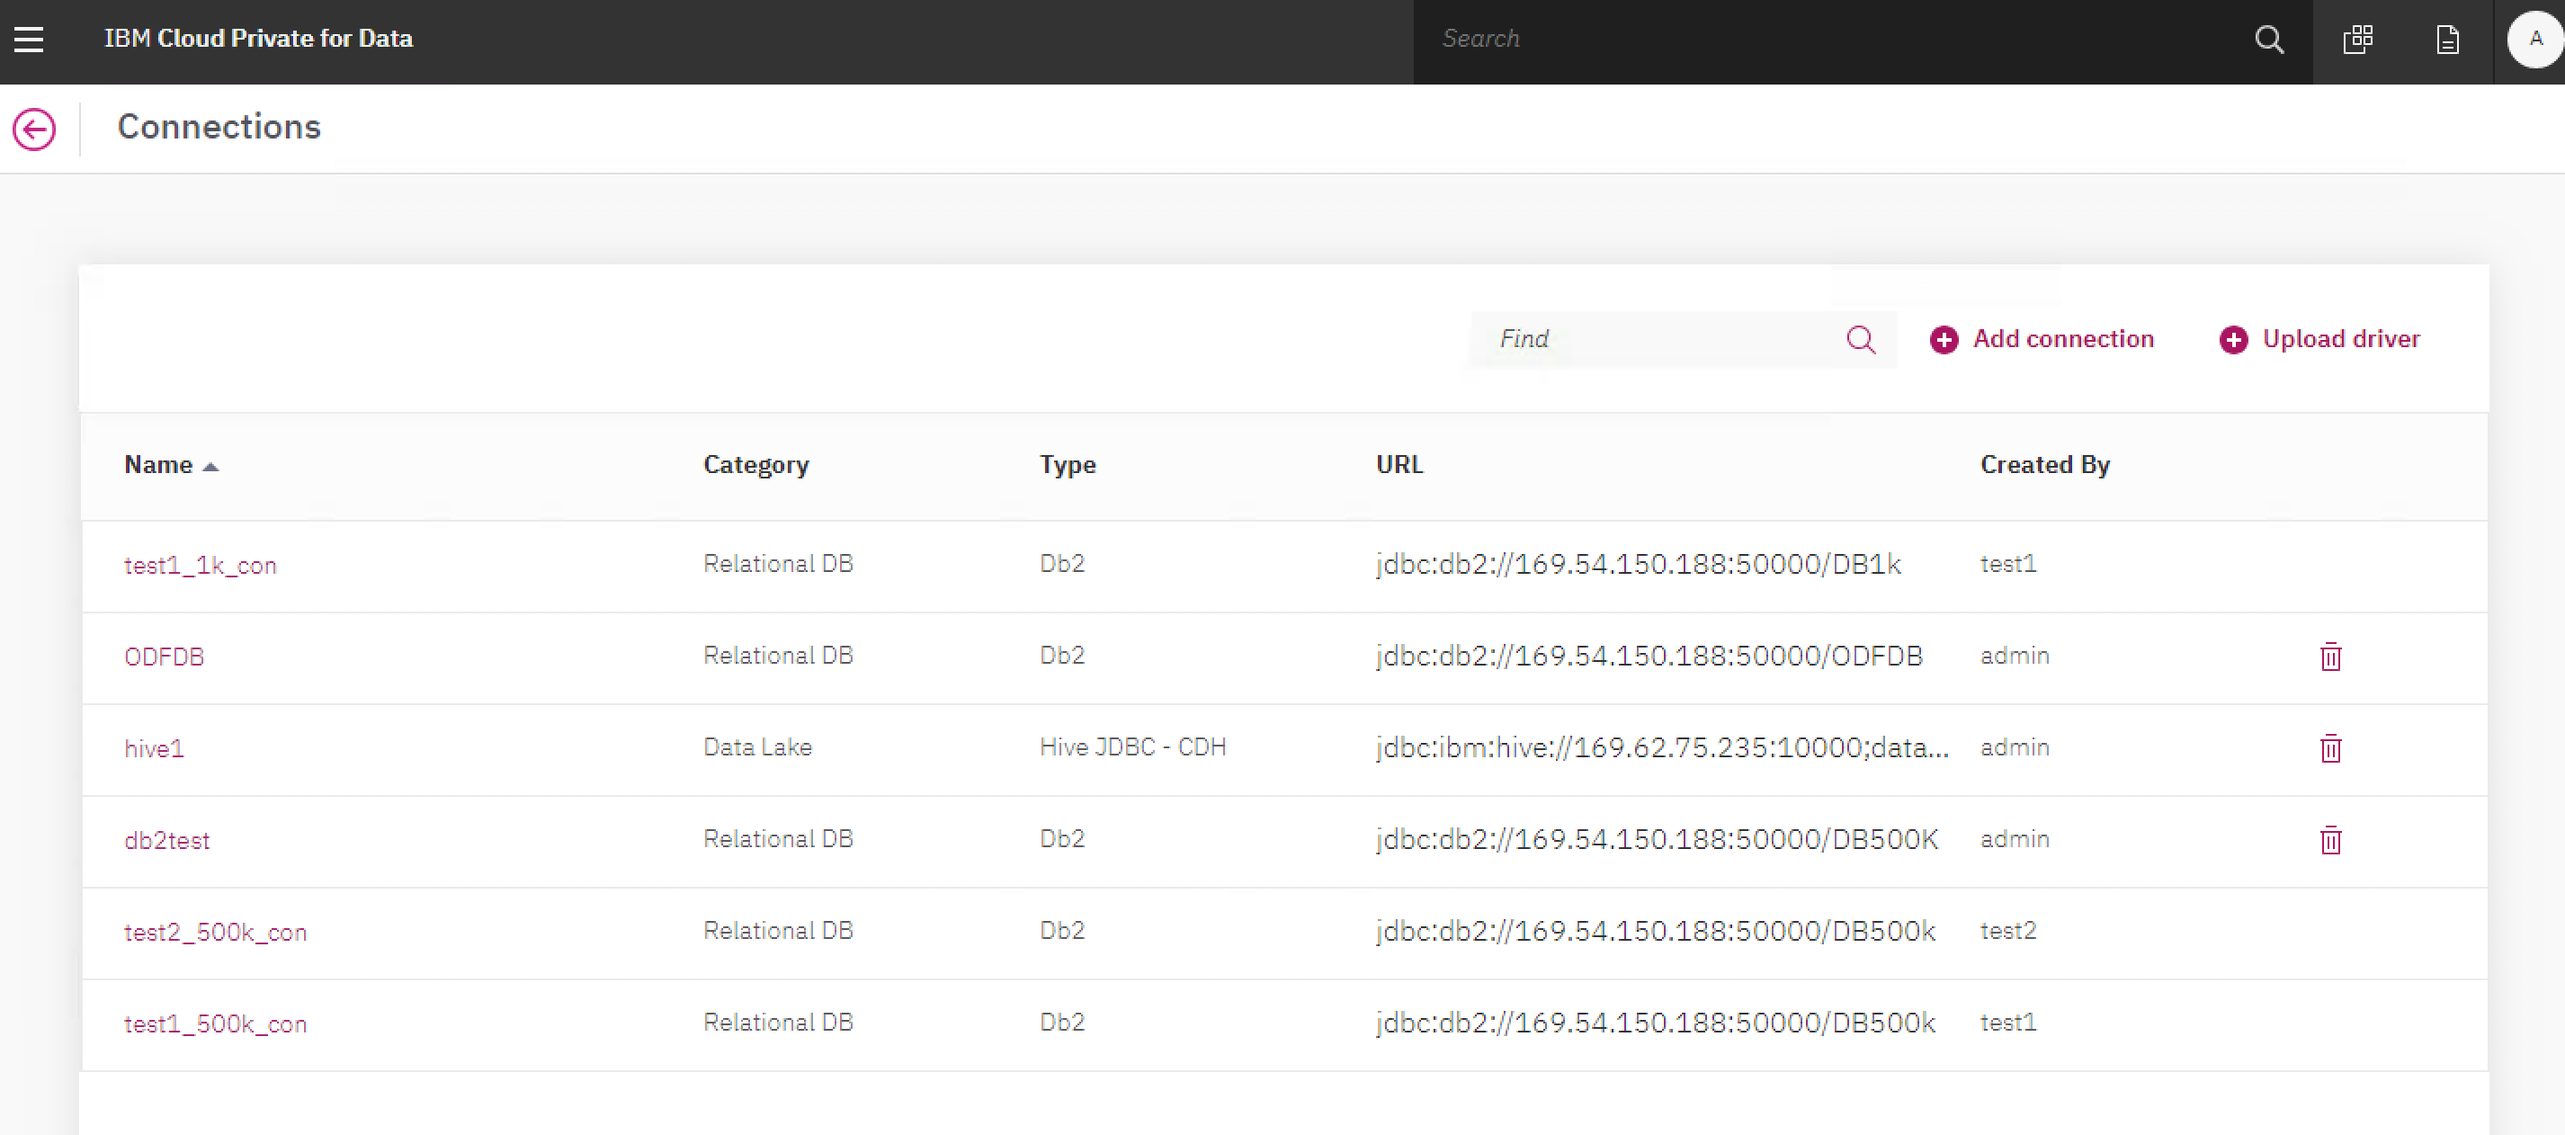Click the Upload driver icon

point(2231,340)
